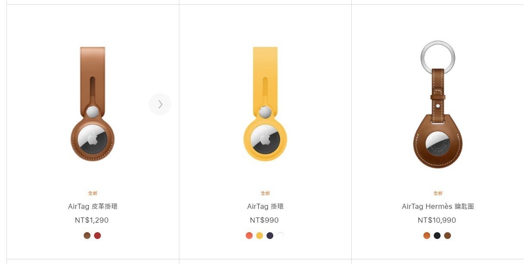Choose white swatch for AirTag 掛環
This screenshot has height=264, width=529.
click(280, 236)
